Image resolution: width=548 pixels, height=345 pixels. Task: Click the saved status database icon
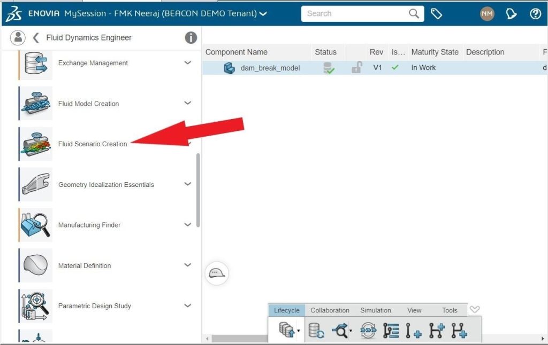328,68
